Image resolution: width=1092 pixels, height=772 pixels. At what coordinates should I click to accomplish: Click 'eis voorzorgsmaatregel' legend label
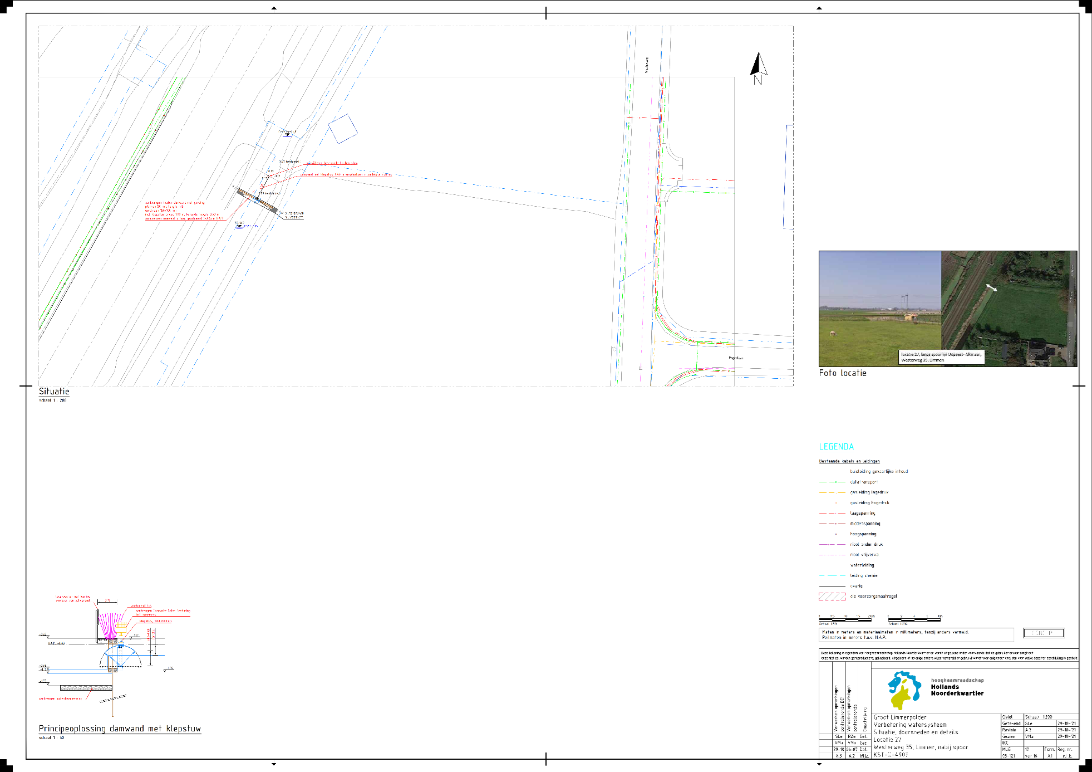tap(873, 597)
